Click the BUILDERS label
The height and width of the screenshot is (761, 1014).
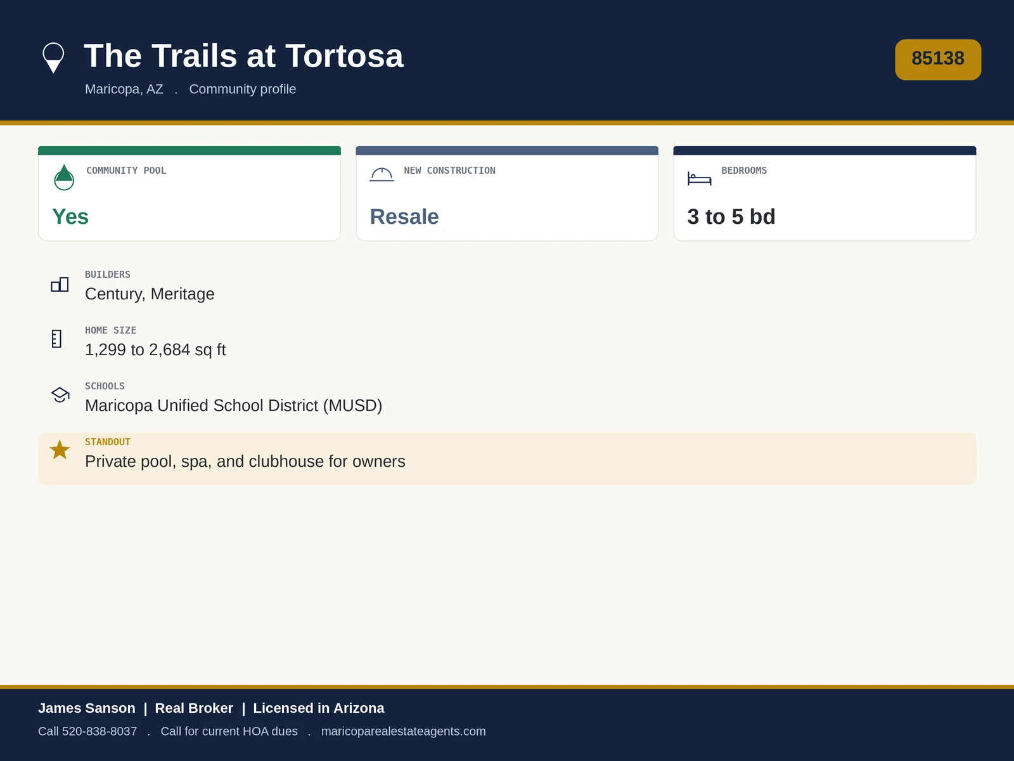(108, 275)
